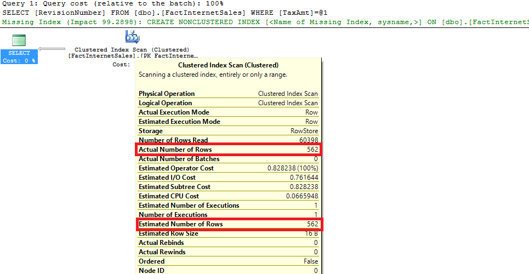This screenshot has height=274, width=529.
Task: Click the blue SELECT Cost: 0 % label
Action: click(19, 57)
